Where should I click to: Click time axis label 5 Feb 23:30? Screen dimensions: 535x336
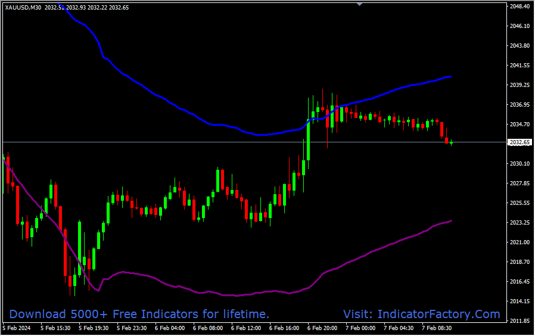point(132,328)
